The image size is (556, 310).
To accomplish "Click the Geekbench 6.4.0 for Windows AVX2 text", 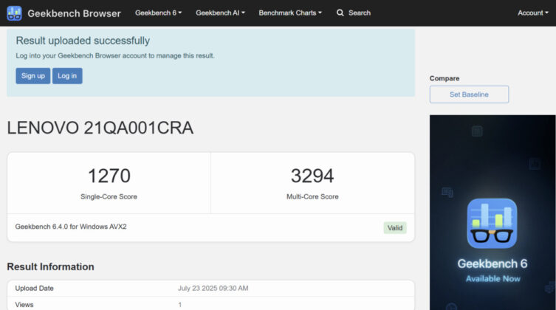I will (x=71, y=227).
